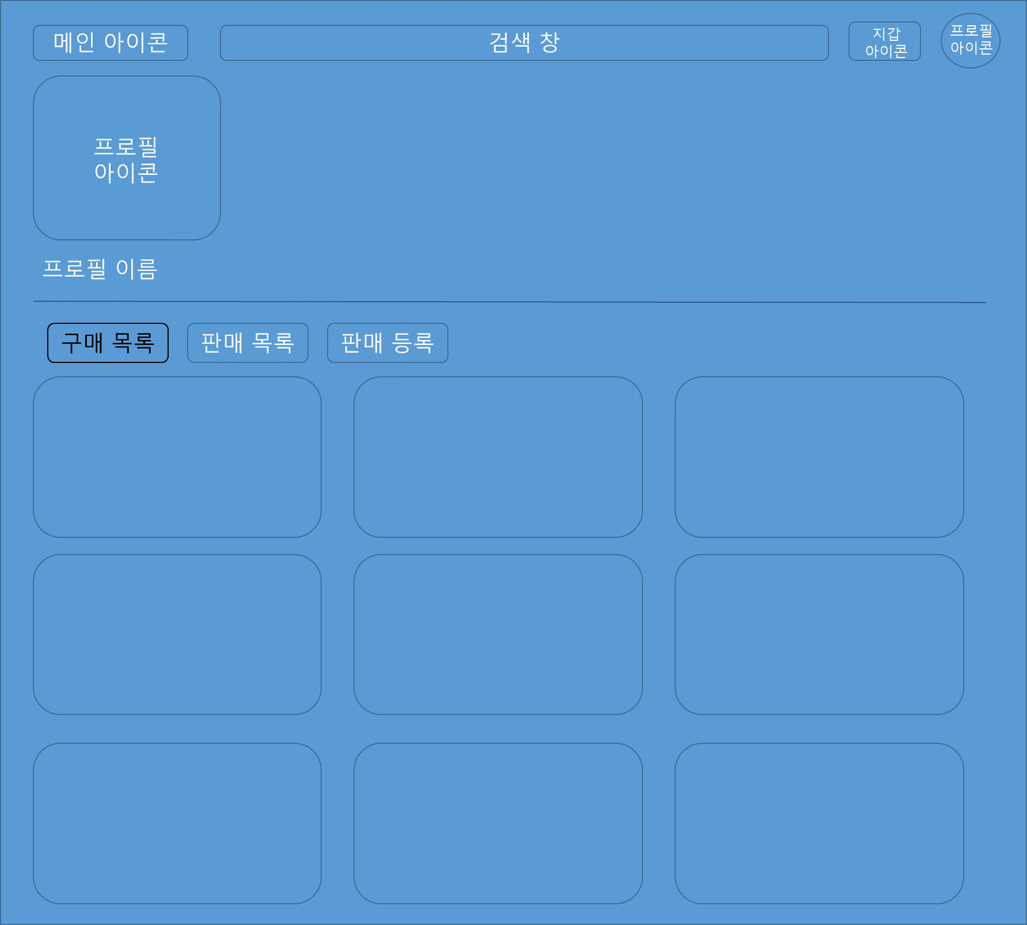Open the first item card in top row

pos(178,457)
